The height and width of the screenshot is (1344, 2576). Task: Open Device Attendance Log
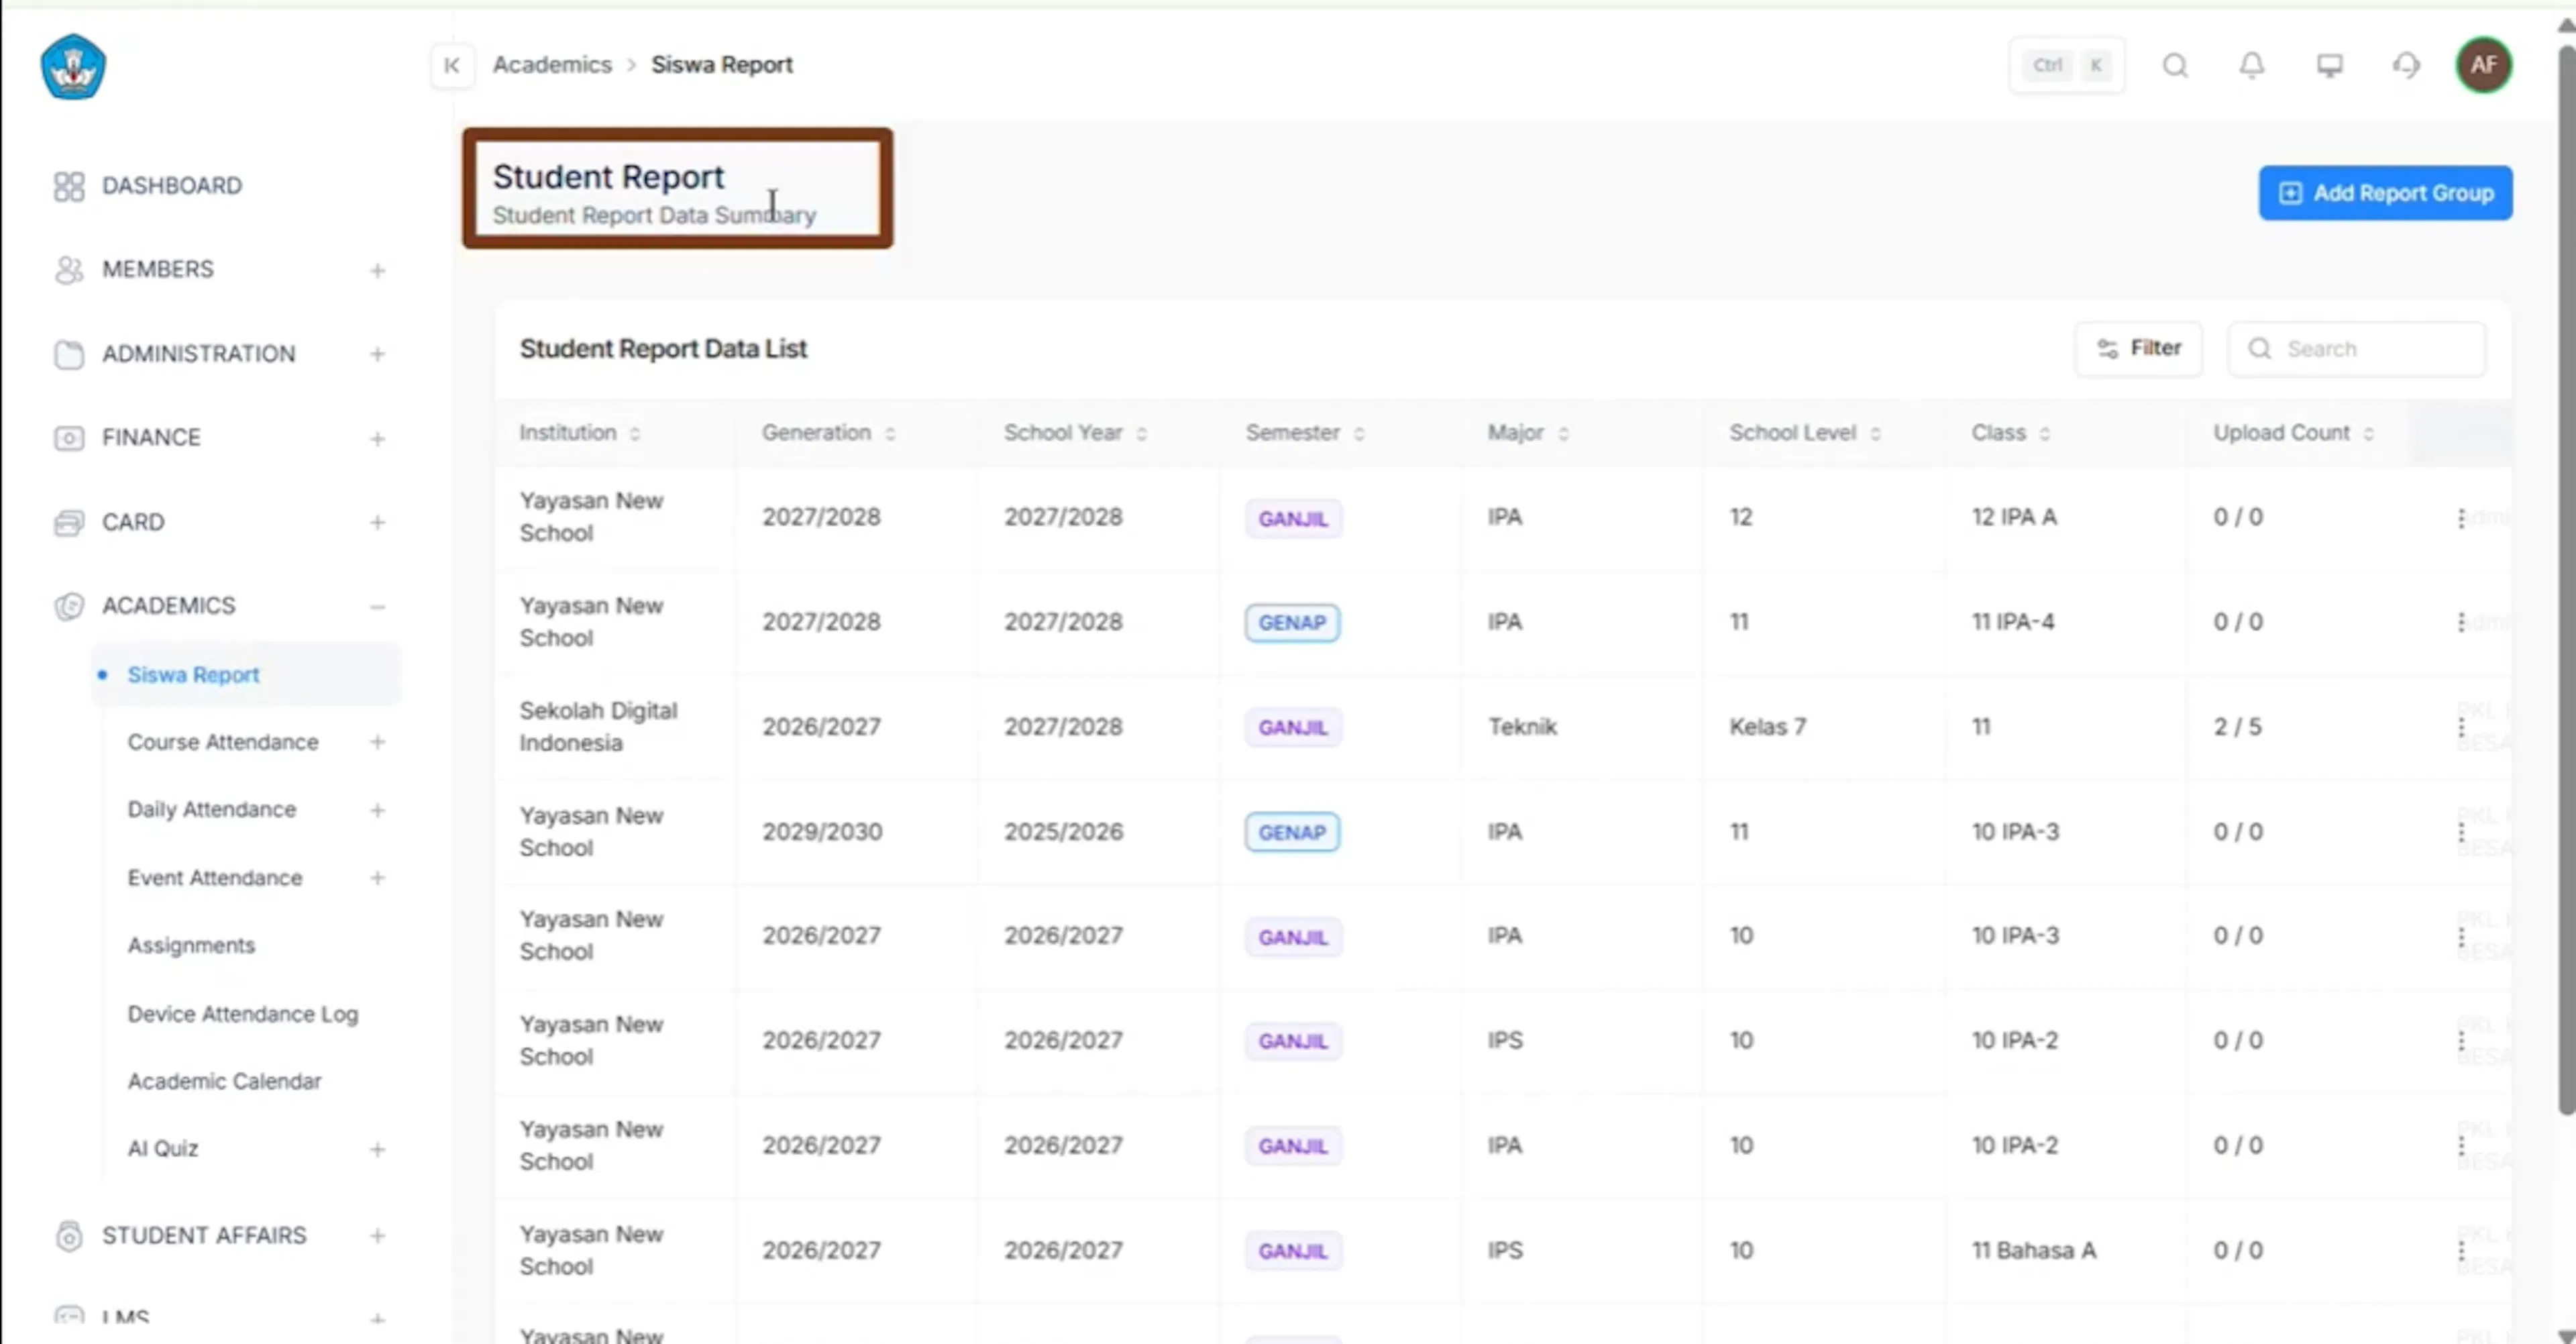(x=243, y=1014)
